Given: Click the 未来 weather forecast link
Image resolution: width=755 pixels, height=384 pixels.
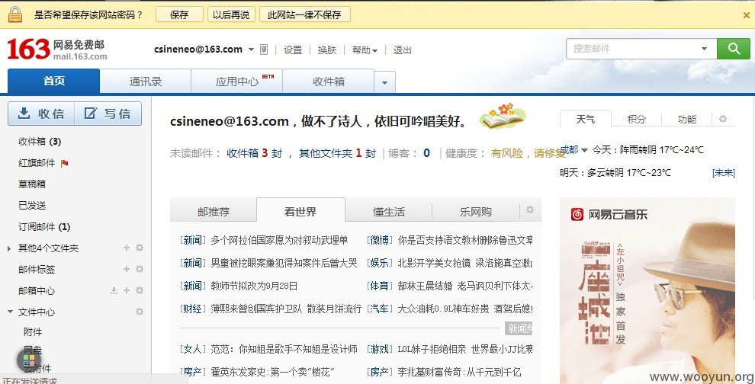Looking at the screenshot, I should click(724, 173).
